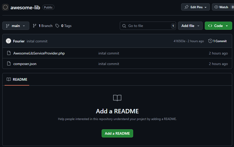Open the Edit Pins dropdown

pyautogui.click(x=195, y=7)
